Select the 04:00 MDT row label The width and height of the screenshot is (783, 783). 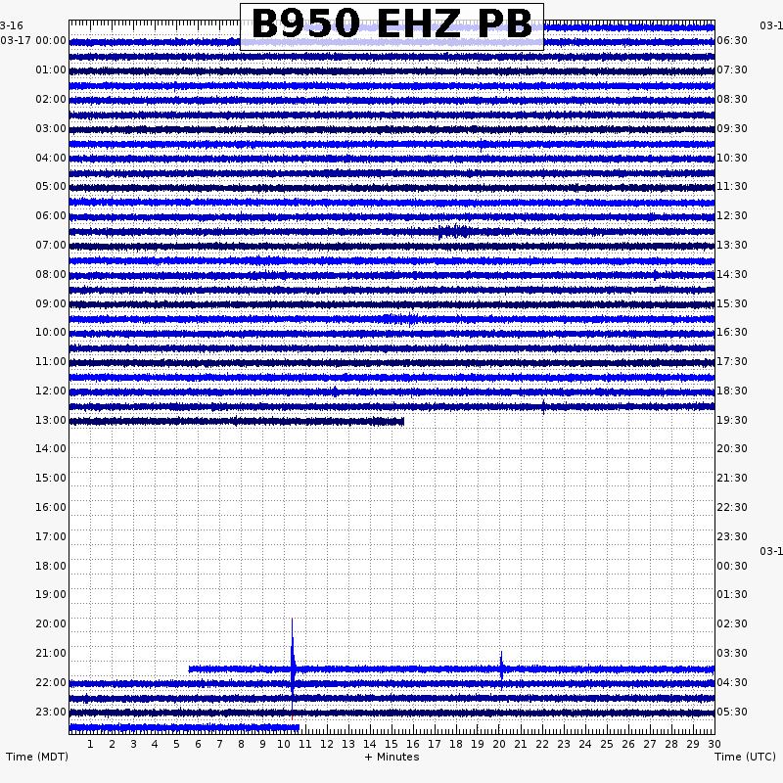(x=51, y=158)
